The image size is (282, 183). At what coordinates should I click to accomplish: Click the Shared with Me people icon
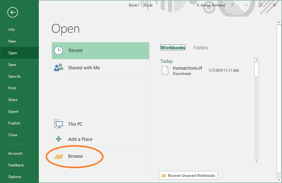click(59, 67)
